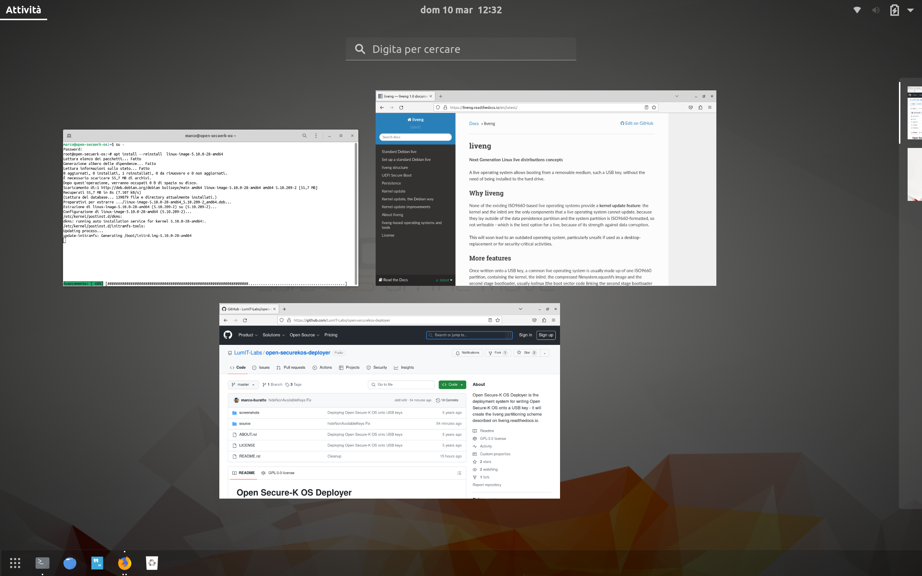Click the trash icon in dock
Image resolution: width=922 pixels, height=576 pixels.
click(x=152, y=563)
